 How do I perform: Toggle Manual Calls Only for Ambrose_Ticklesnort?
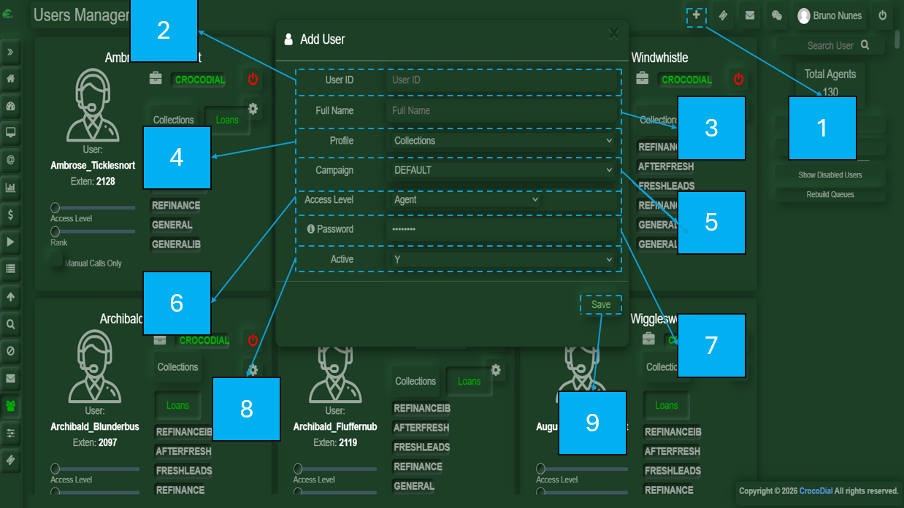pos(56,263)
